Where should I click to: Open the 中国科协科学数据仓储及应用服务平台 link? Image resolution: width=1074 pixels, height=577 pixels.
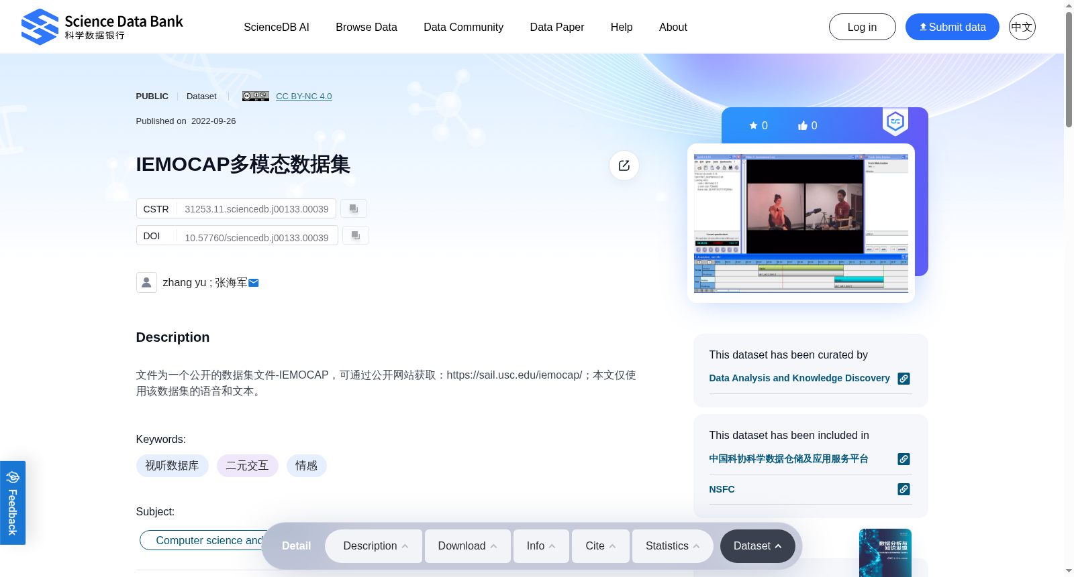coord(789,459)
